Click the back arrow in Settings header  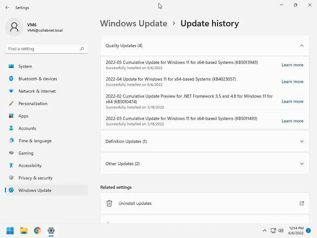pos(7,7)
